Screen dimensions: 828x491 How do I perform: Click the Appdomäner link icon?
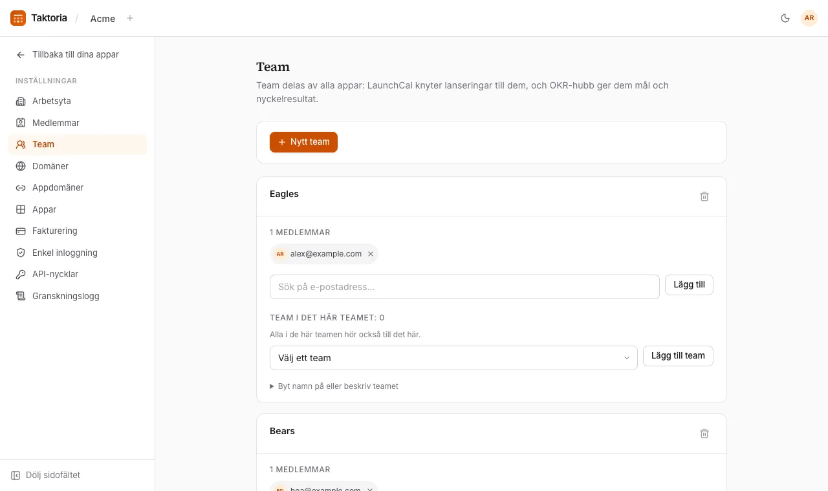click(21, 187)
